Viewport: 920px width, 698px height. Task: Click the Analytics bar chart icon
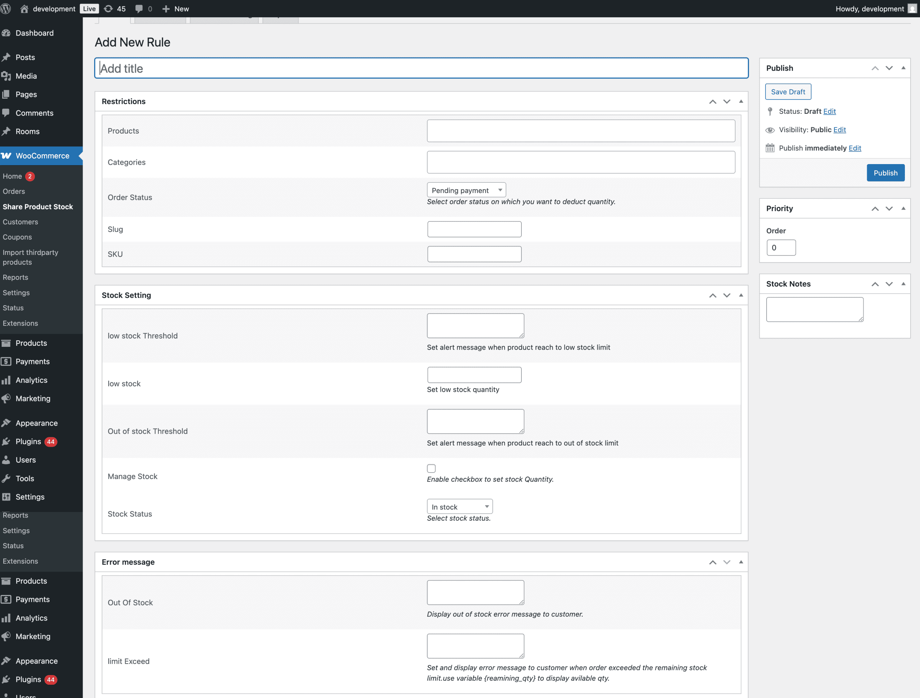6,380
